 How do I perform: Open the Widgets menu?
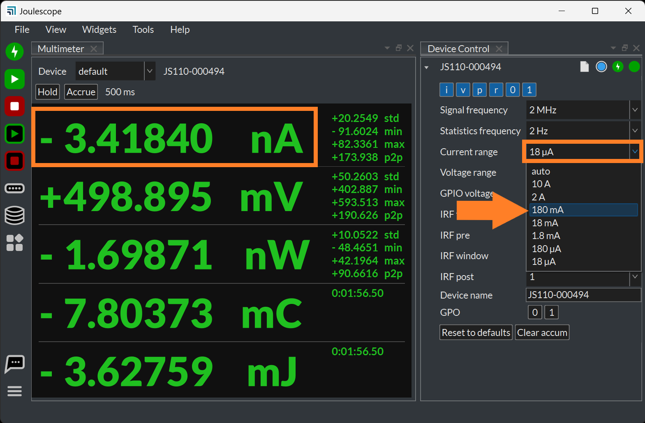(x=99, y=30)
